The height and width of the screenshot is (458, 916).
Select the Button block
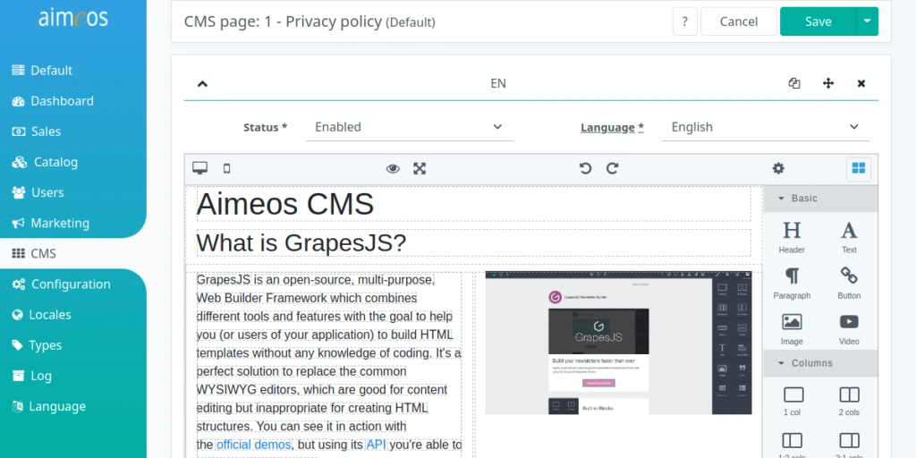(849, 283)
